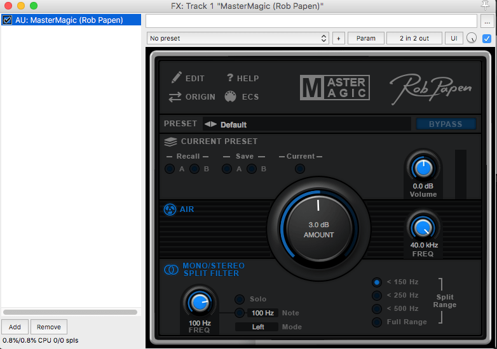Click the EDIT pencil icon
This screenshot has height=349, width=497.
click(x=176, y=77)
